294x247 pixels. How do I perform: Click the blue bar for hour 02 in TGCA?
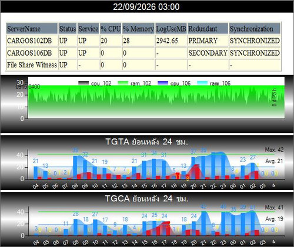click(253, 224)
